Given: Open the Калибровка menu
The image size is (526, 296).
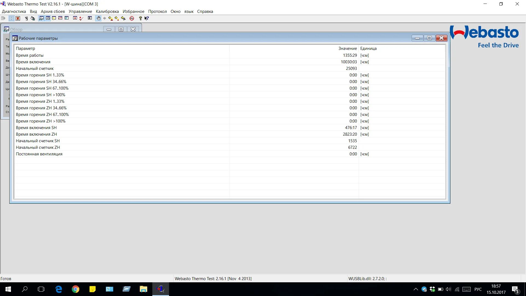Looking at the screenshot, I should [107, 12].
